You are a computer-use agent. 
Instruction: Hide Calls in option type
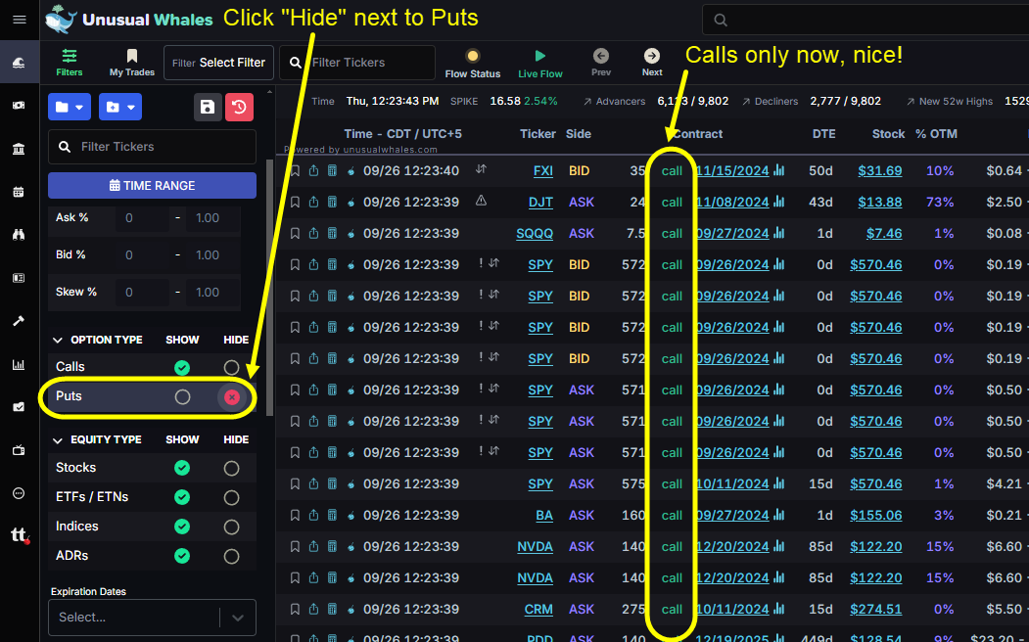(231, 368)
